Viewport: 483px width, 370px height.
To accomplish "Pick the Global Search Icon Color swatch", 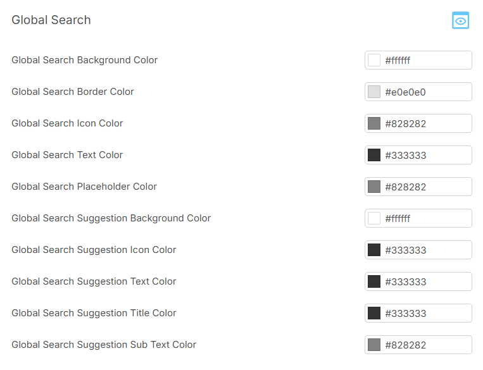I will [x=374, y=123].
